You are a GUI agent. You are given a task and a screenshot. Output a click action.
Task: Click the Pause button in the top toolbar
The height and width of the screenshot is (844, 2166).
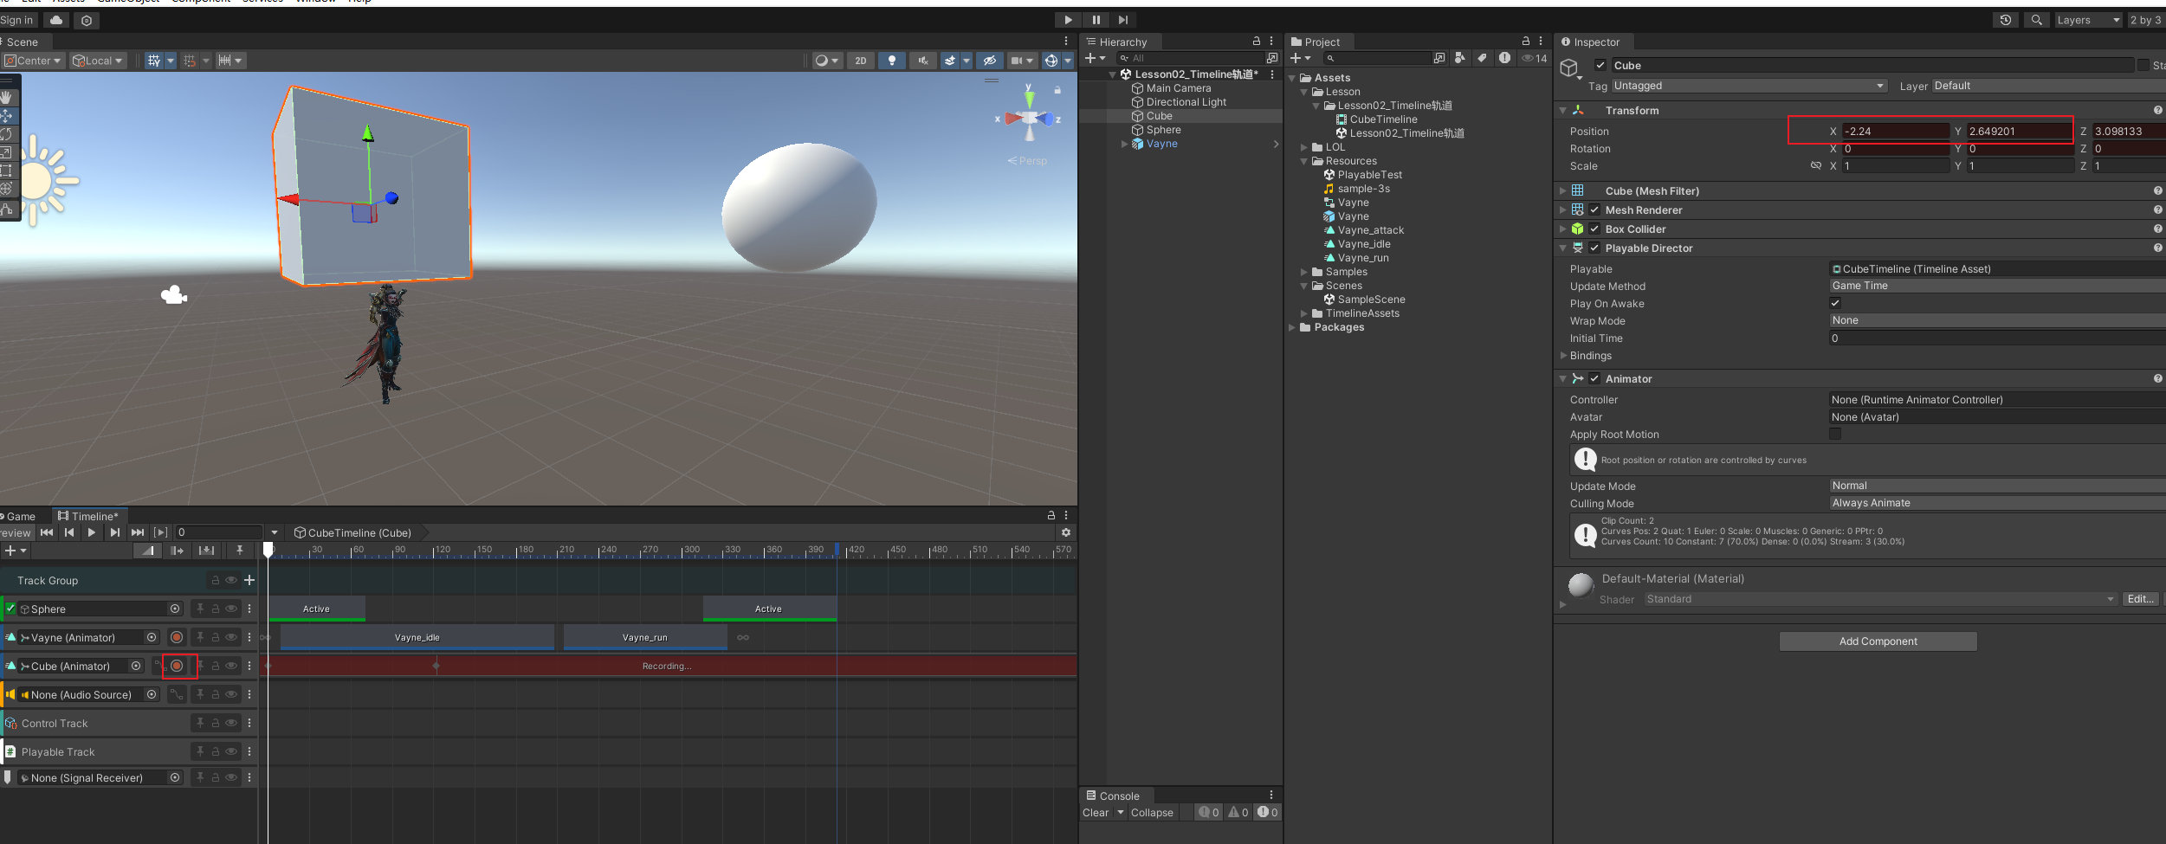[x=1096, y=20]
